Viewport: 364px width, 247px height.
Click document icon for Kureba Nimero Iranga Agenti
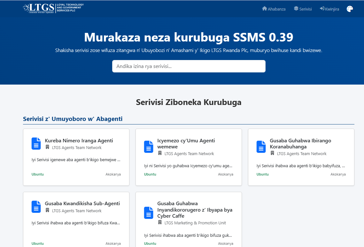pyautogui.click(x=36, y=144)
